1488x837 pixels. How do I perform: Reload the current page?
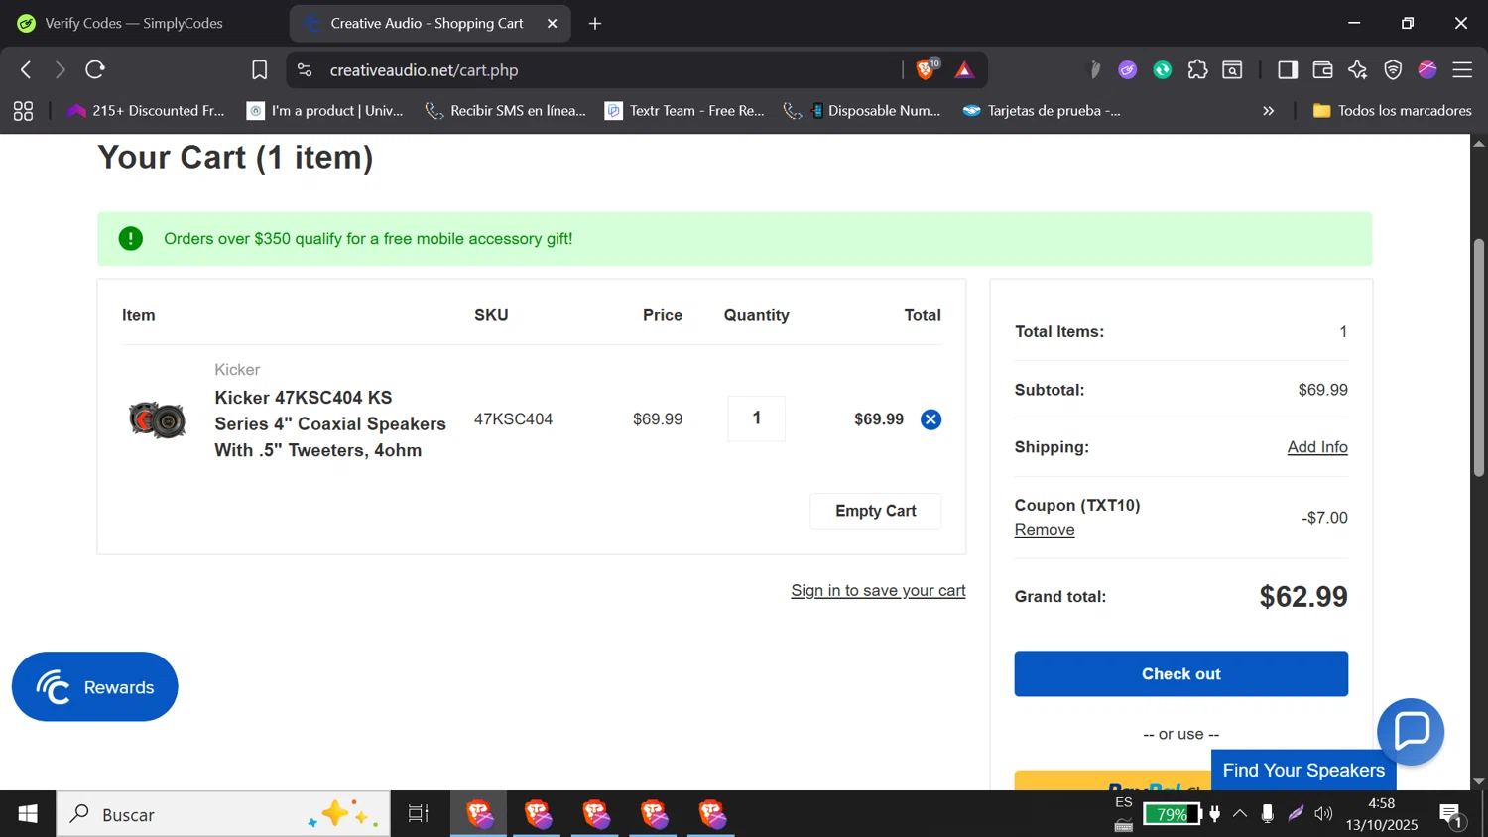pos(95,69)
